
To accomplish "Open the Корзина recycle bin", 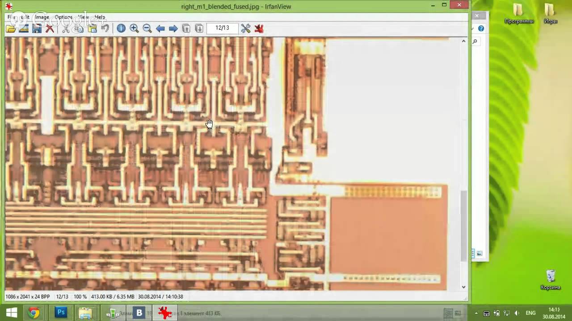I will 551,280.
